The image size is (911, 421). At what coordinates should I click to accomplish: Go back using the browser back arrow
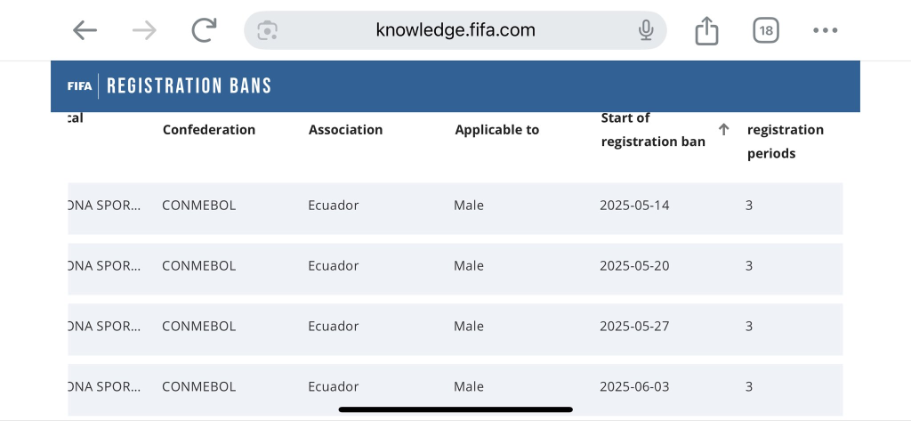click(x=85, y=30)
